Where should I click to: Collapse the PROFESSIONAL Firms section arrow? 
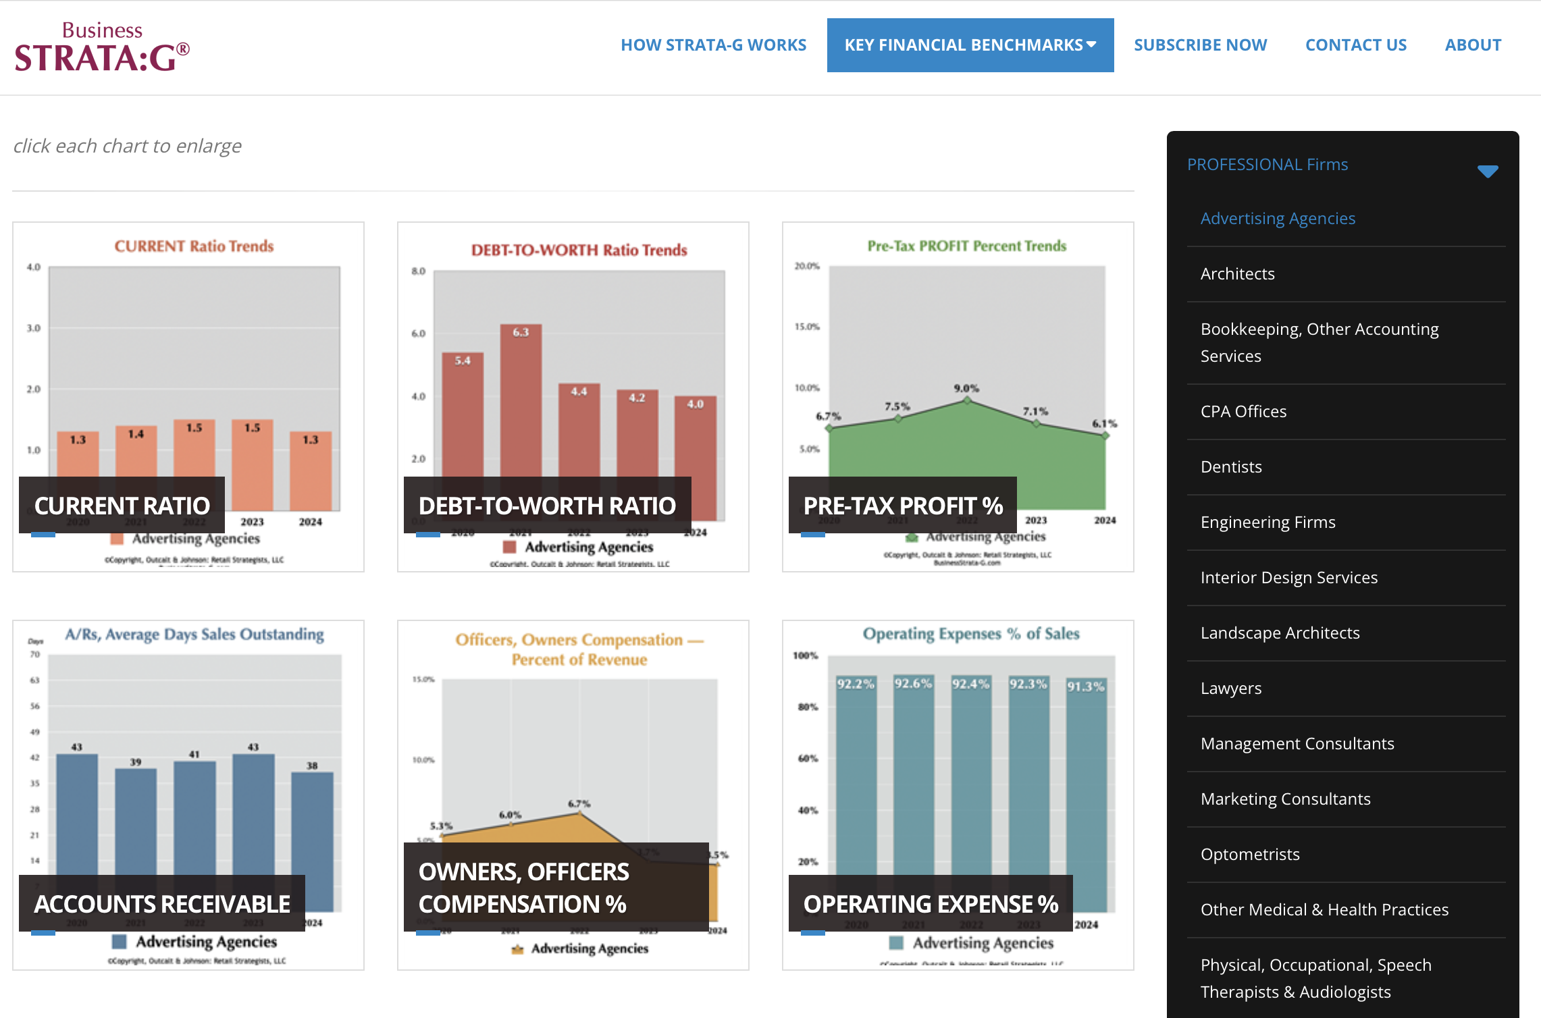tap(1487, 171)
